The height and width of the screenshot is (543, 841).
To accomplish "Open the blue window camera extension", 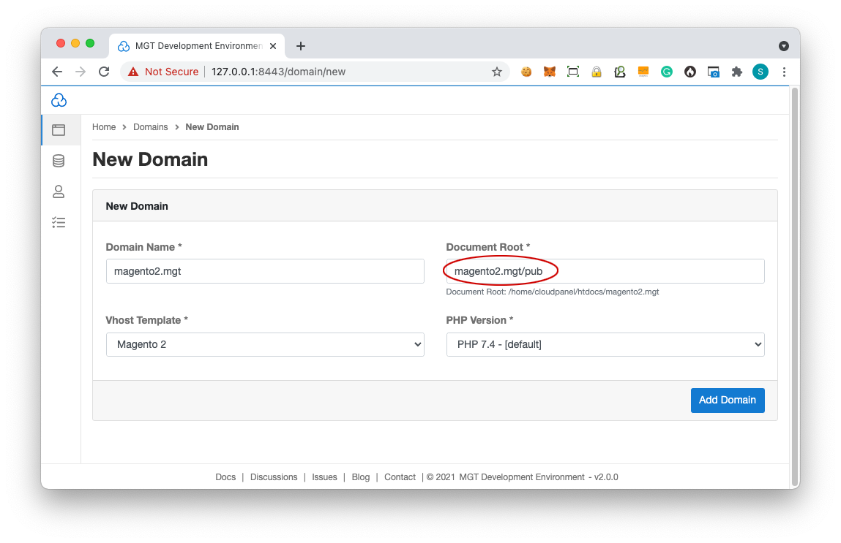I will (714, 72).
